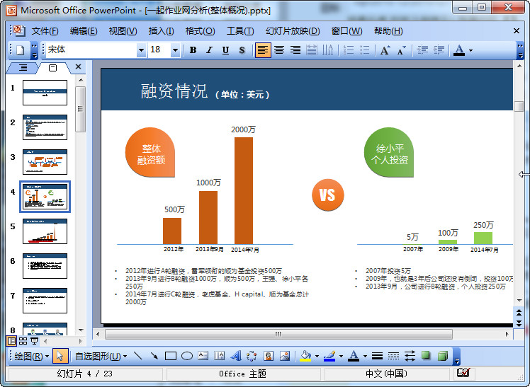Open the line color dropdown arrow

click(341, 357)
